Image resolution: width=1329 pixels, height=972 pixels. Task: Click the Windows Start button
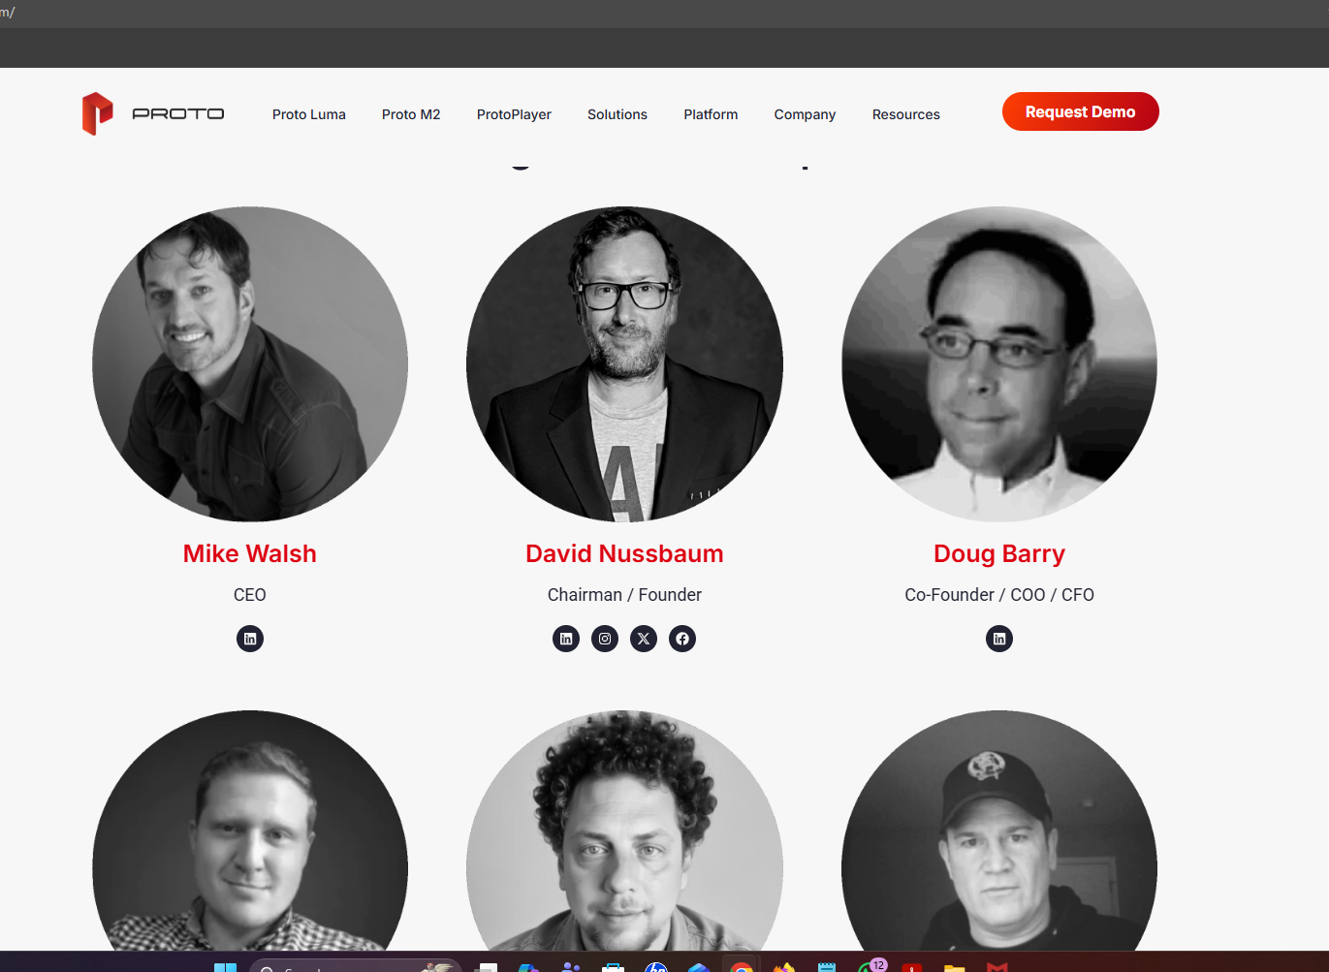225,966
